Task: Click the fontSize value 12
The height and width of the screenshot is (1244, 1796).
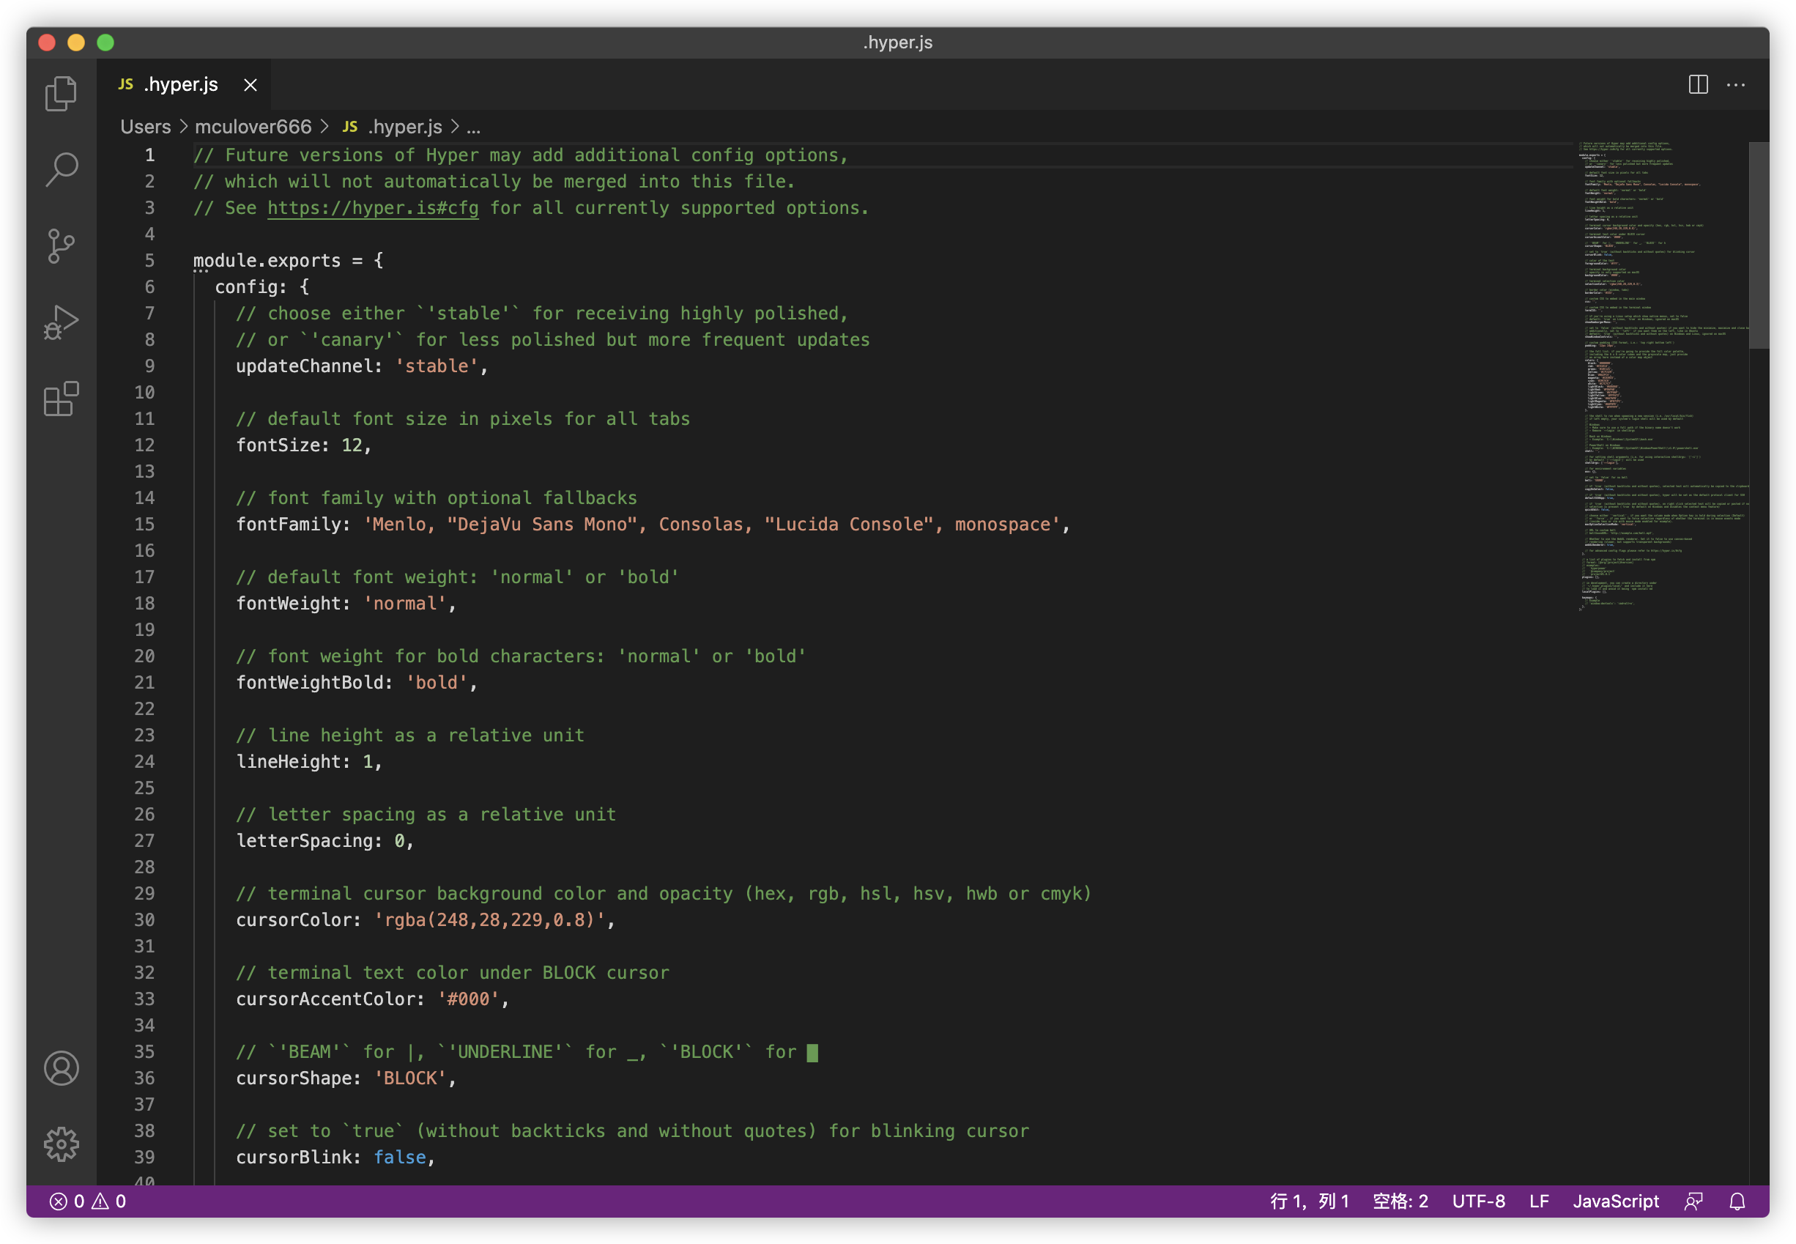Action: tap(352, 445)
